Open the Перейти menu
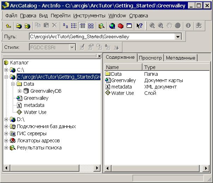Screen dimensions: 213x183 tap(61, 16)
